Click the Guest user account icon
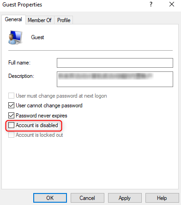Viewport: 181px width, 205px height. click(x=15, y=37)
